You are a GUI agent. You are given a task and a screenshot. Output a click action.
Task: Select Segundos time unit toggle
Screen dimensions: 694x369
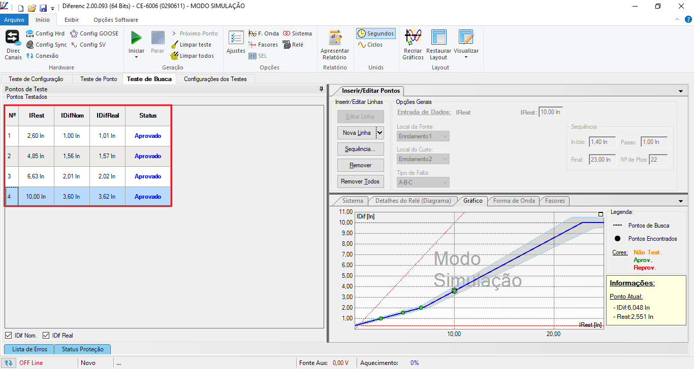(x=376, y=33)
